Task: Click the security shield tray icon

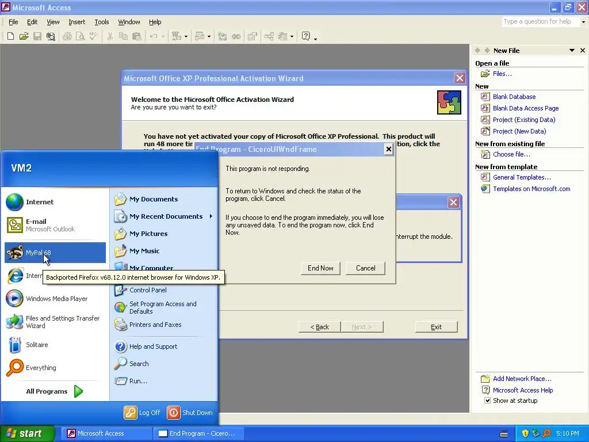Action: click(x=525, y=433)
